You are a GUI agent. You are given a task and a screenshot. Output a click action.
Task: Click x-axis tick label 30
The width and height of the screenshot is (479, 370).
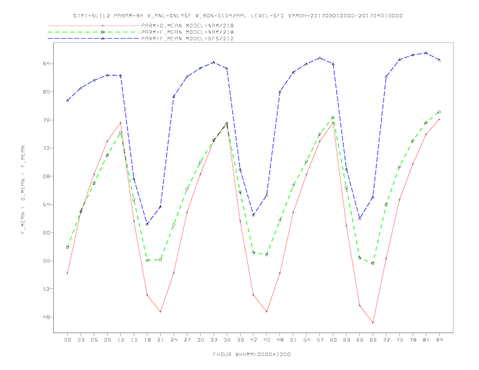click(x=200, y=340)
